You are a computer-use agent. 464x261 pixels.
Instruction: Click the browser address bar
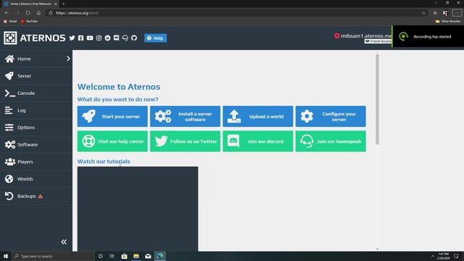[233, 13]
